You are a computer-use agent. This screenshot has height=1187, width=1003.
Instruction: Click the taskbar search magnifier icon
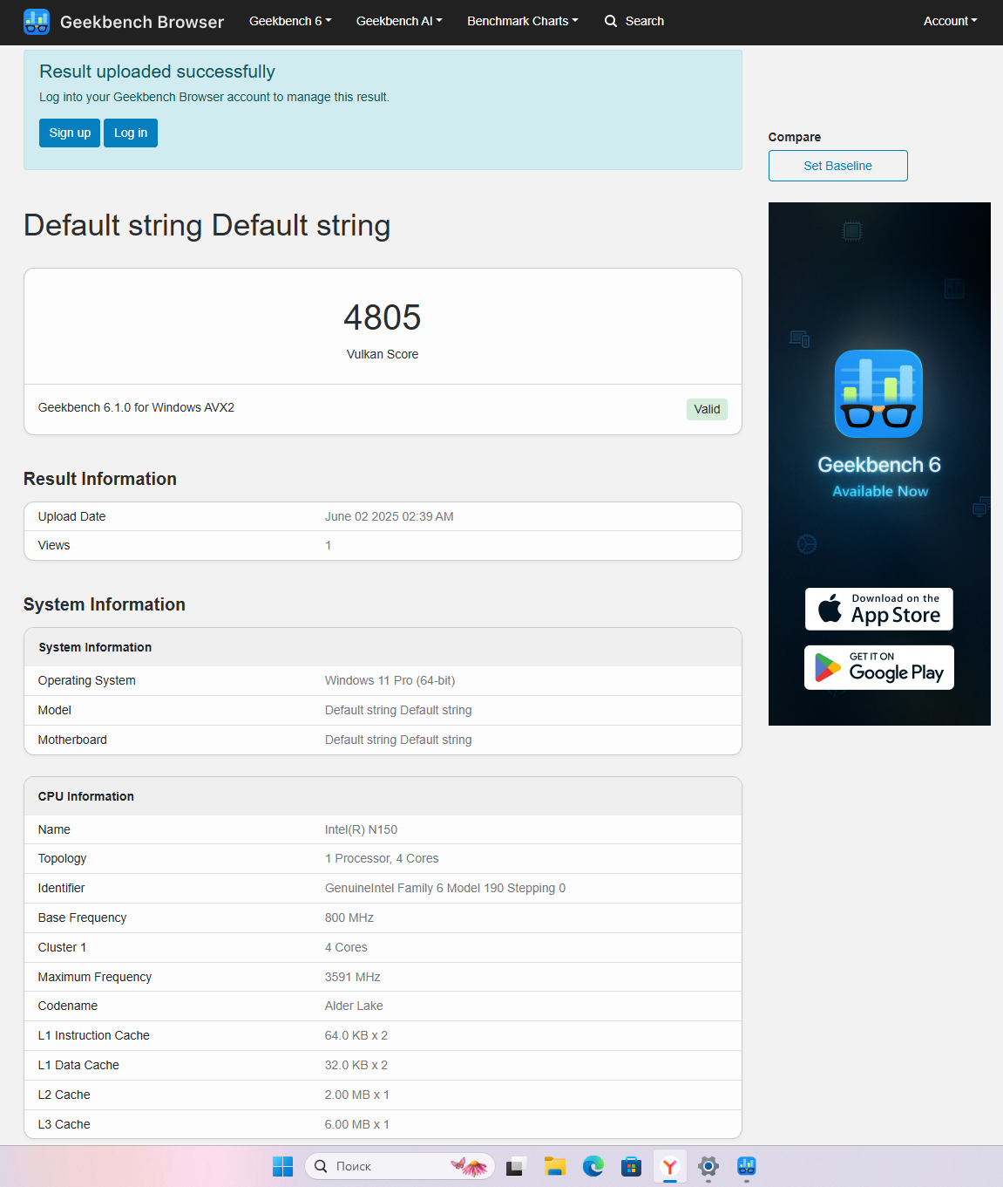point(321,1166)
